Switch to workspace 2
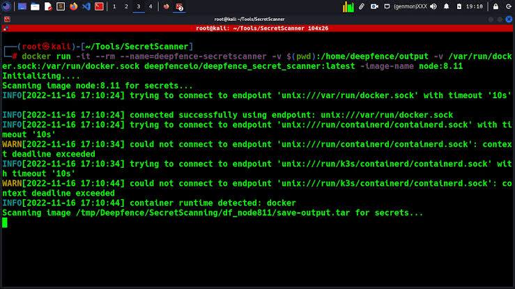 pyautogui.click(x=126, y=6)
